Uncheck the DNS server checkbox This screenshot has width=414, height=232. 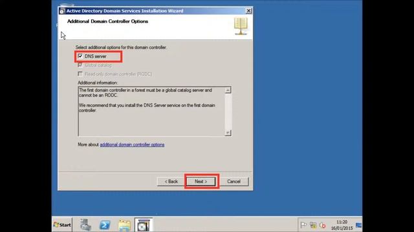(80, 56)
